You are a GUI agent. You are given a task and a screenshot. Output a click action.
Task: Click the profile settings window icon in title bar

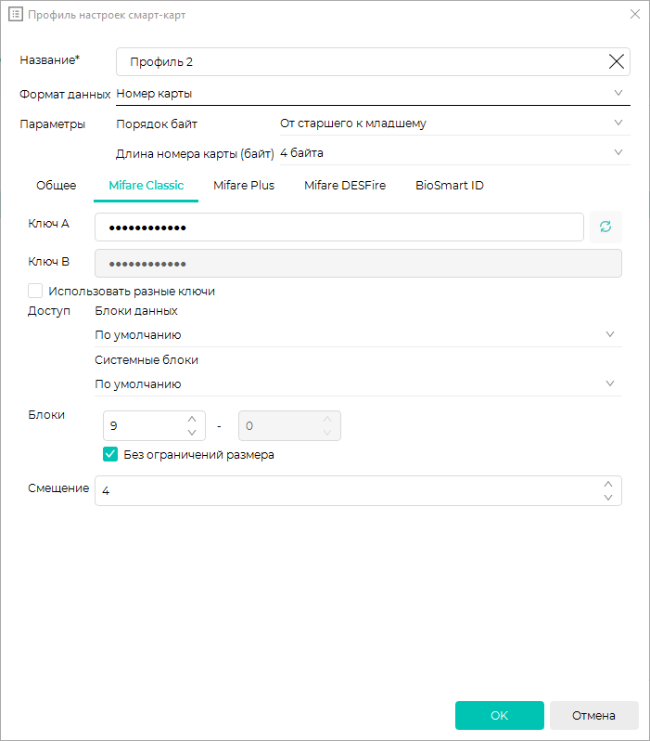pyautogui.click(x=16, y=14)
